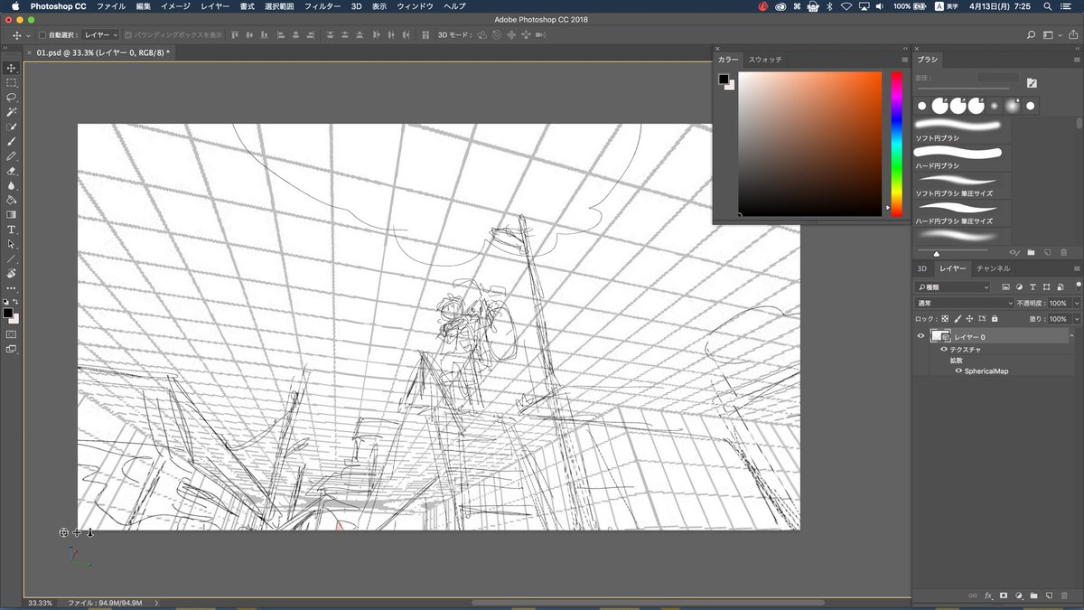Toggle visibility of テクスチャ sublayer
This screenshot has height=610, width=1084.
944,349
